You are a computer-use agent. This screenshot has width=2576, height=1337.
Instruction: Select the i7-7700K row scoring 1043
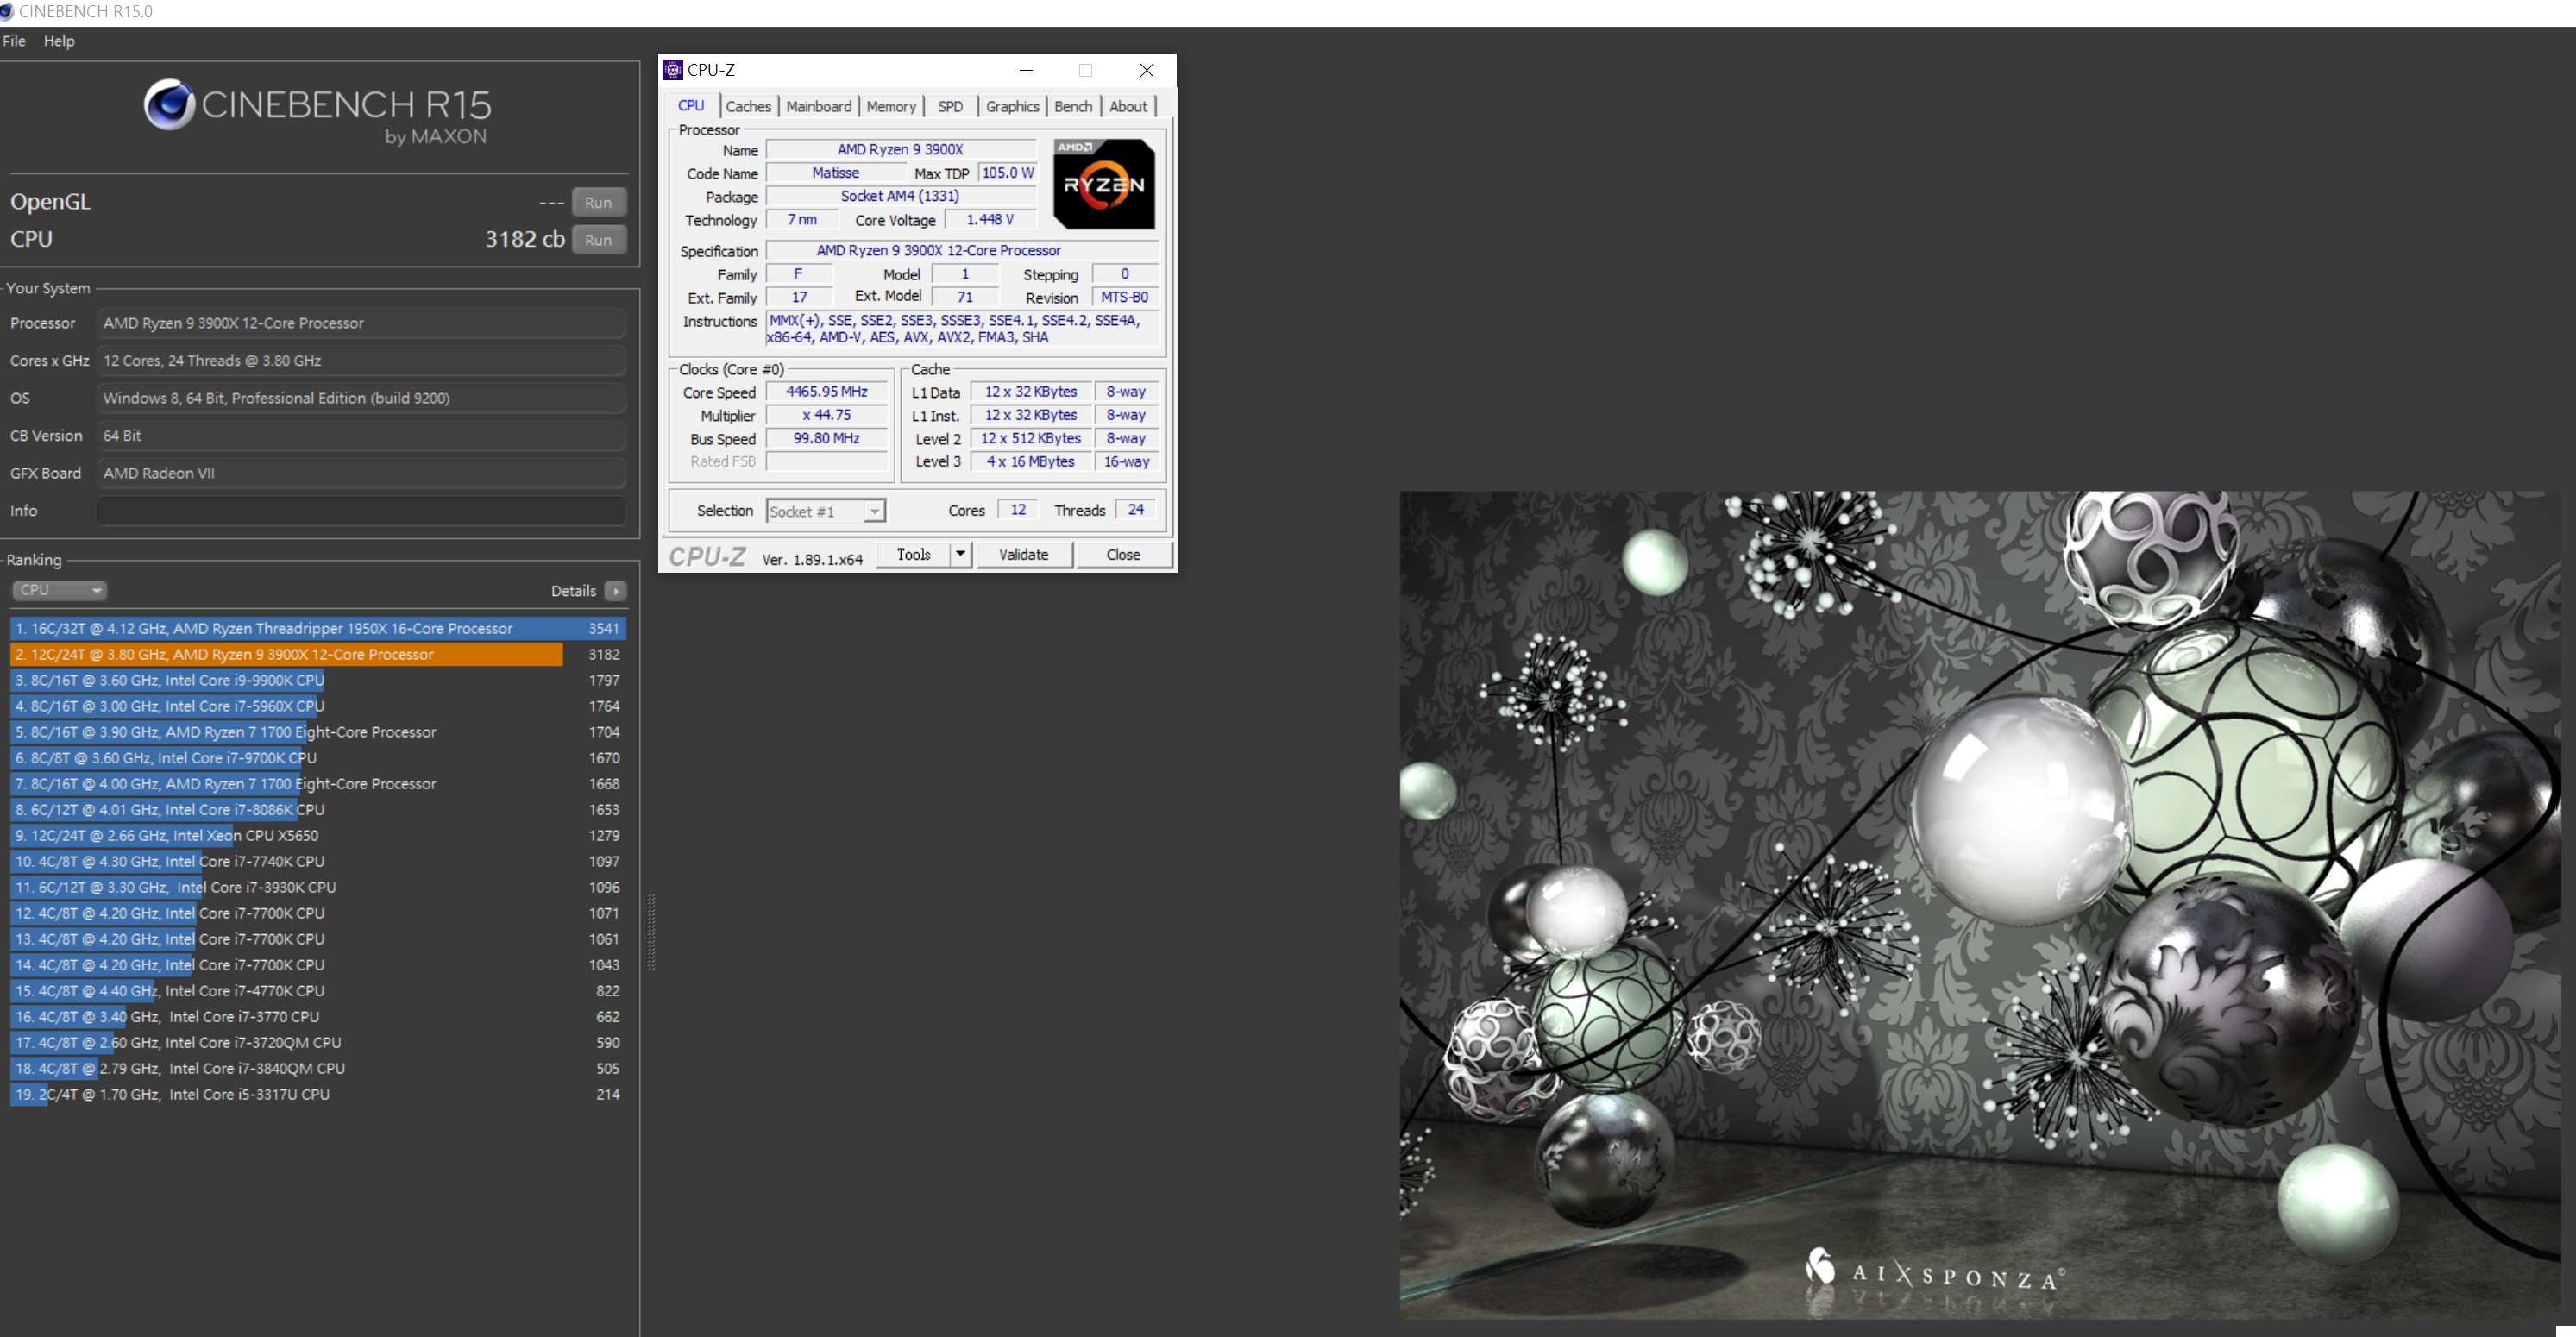pyautogui.click(x=318, y=965)
